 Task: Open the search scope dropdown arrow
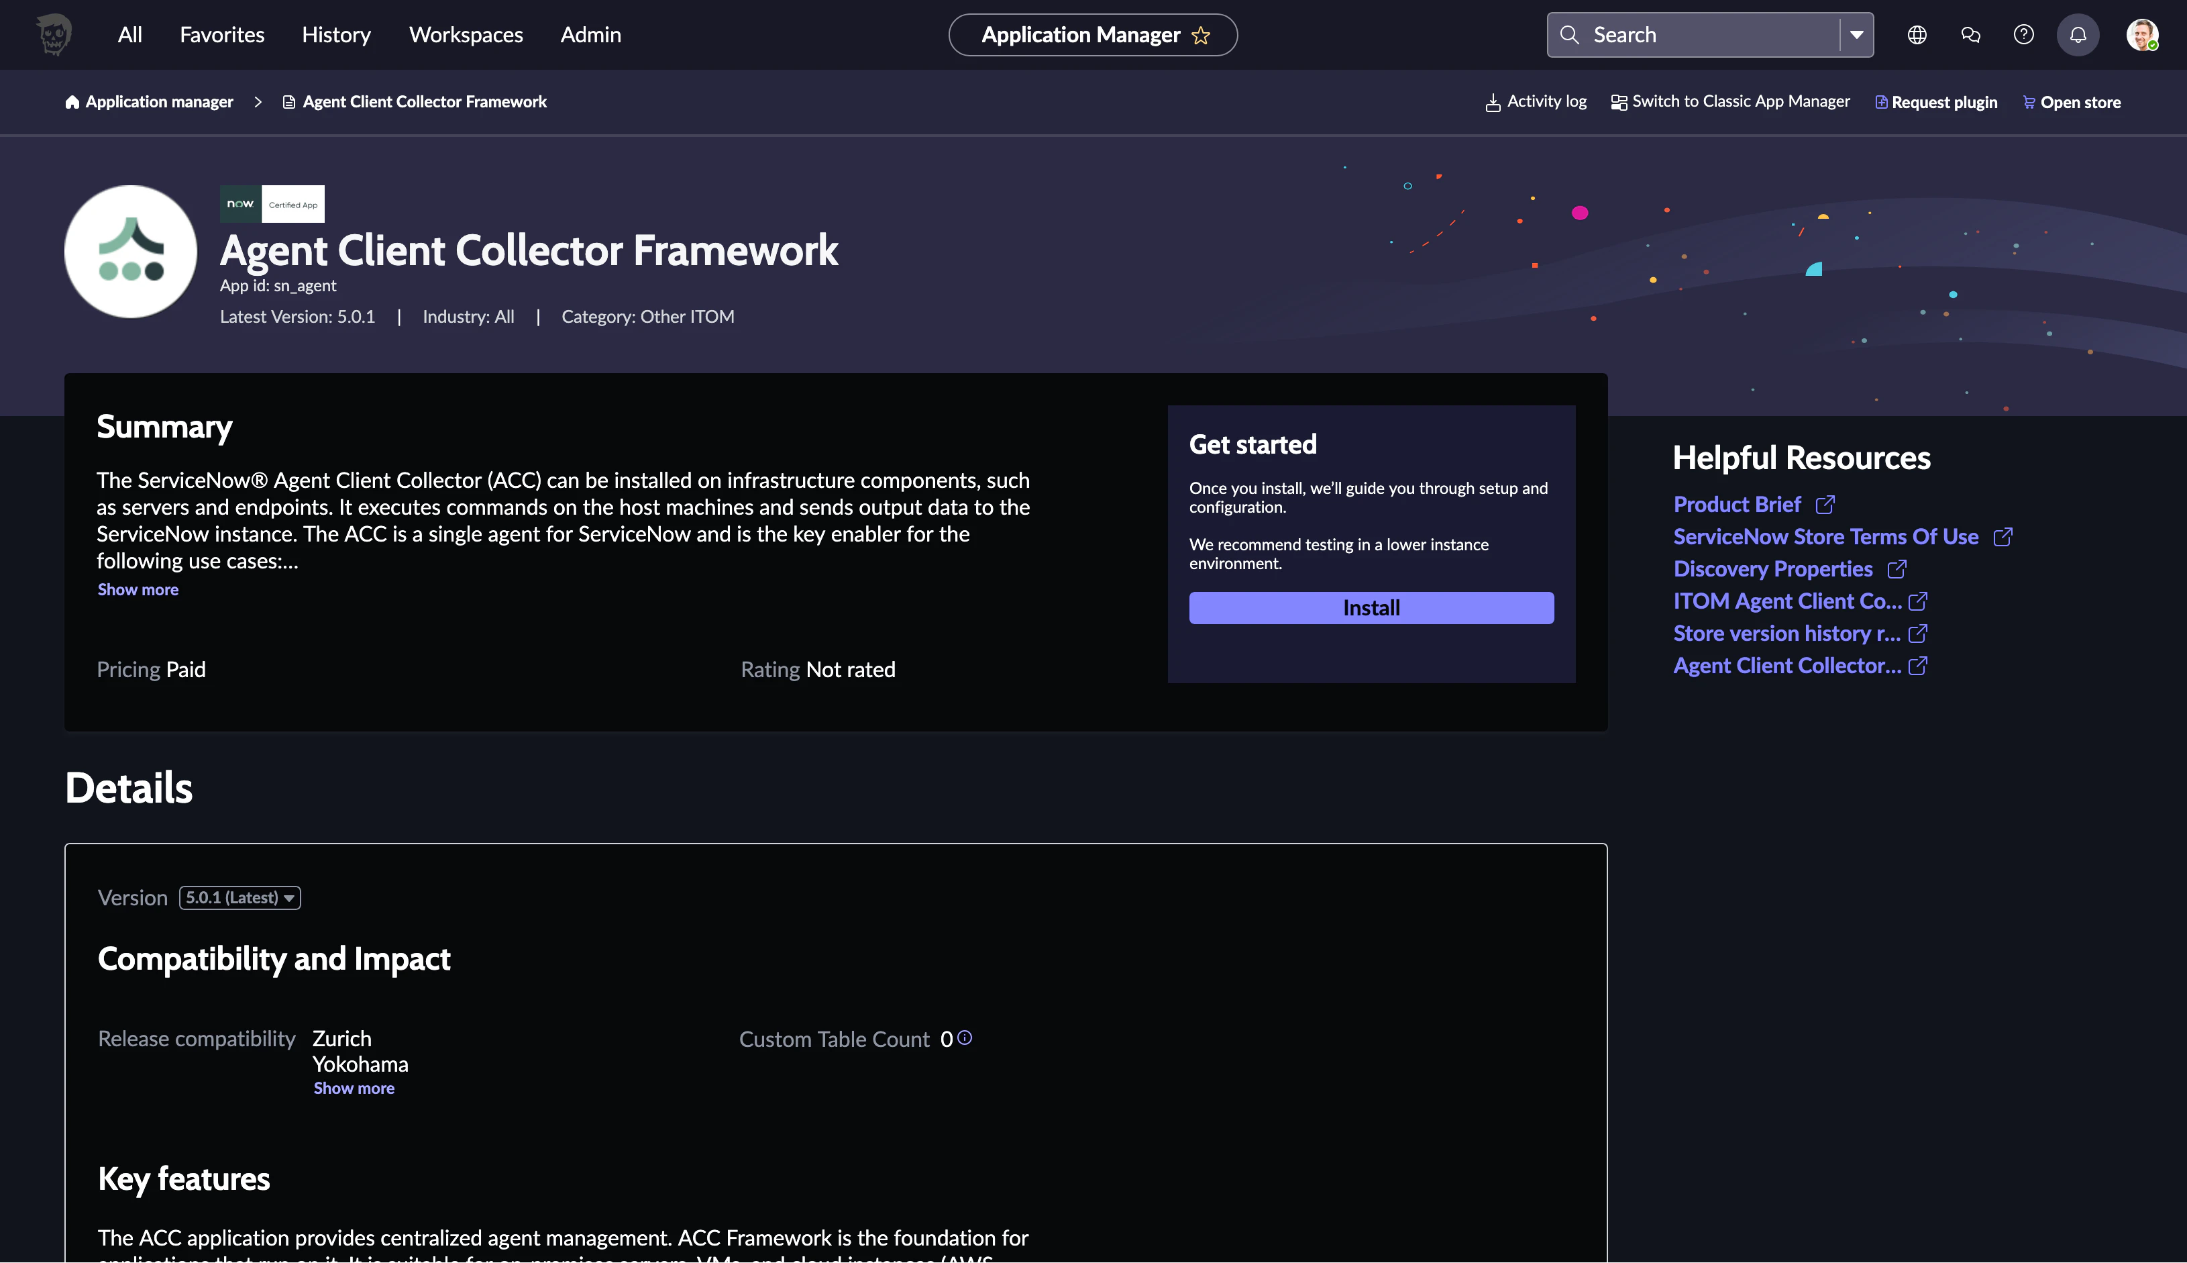(x=1857, y=35)
